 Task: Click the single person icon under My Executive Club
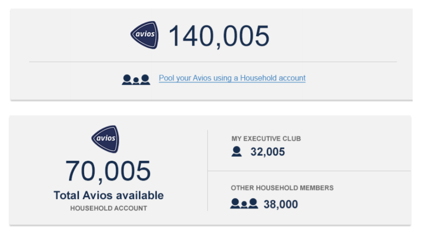pos(236,151)
